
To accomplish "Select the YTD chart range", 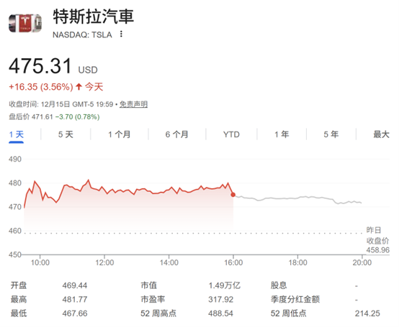I will coord(231,134).
